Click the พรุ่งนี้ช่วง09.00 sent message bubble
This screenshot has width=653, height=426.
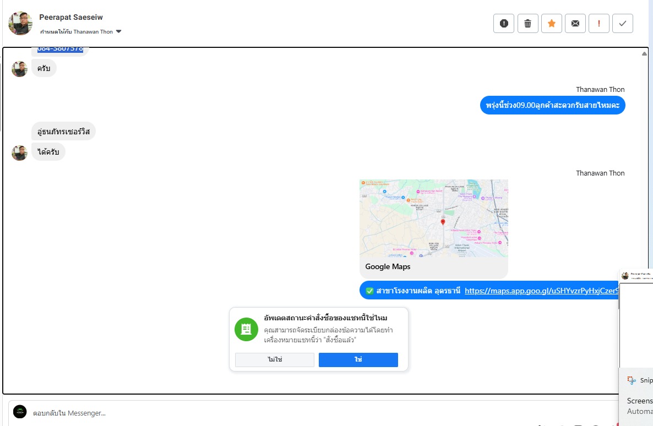[x=552, y=105]
